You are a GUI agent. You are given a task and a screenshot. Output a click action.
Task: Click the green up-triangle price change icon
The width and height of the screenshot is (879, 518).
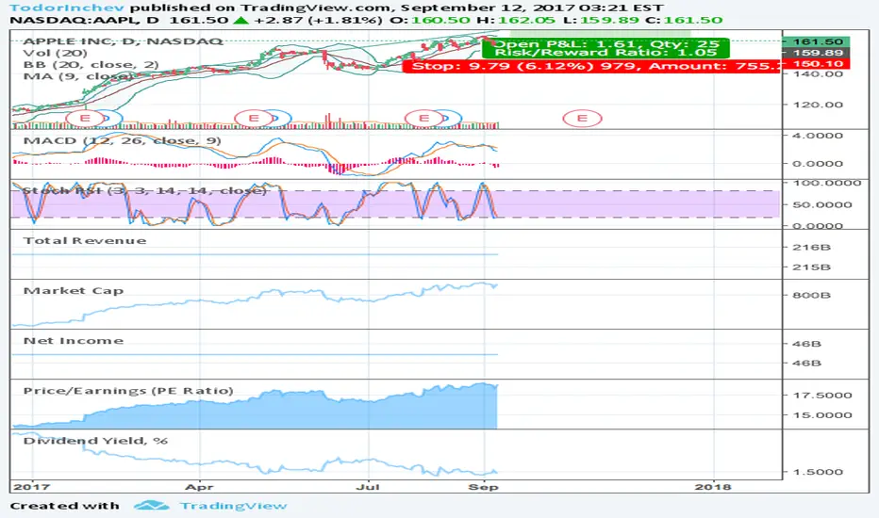coord(241,20)
